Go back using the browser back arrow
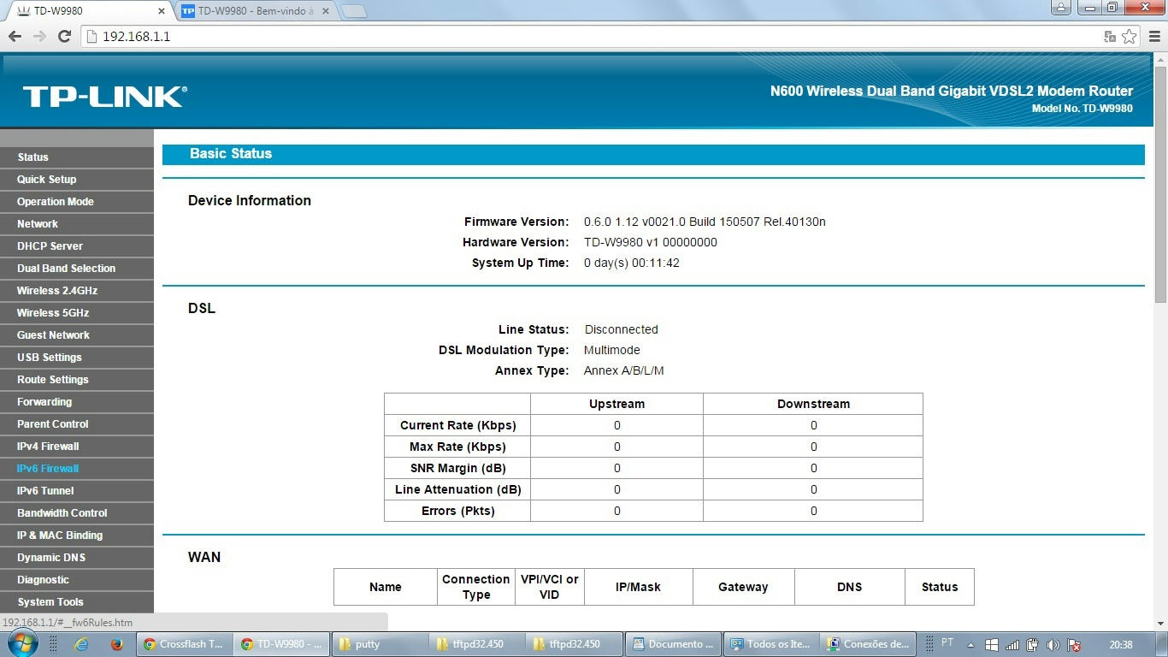The height and width of the screenshot is (657, 1168). click(15, 36)
